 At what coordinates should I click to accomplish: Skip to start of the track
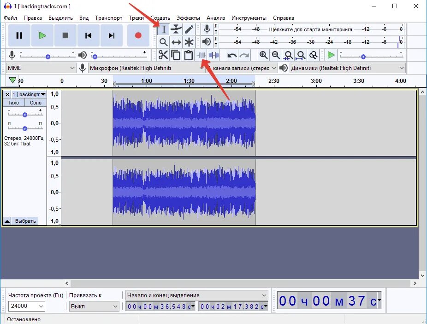coord(88,35)
